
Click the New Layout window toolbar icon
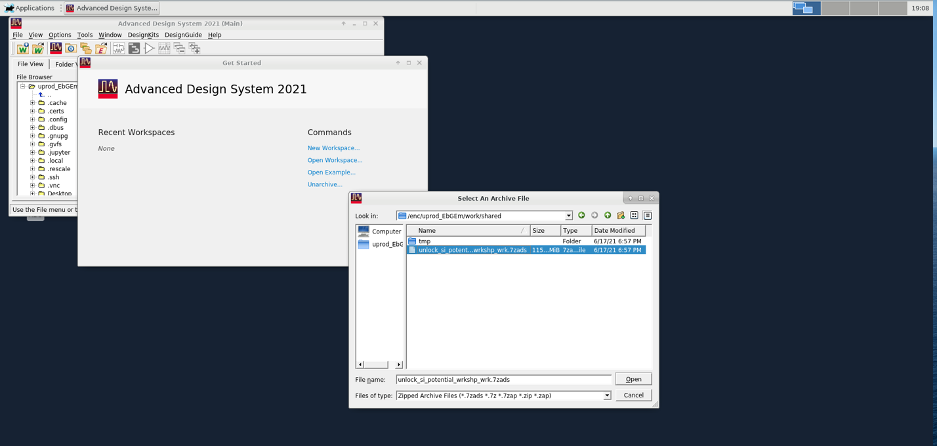coord(134,49)
